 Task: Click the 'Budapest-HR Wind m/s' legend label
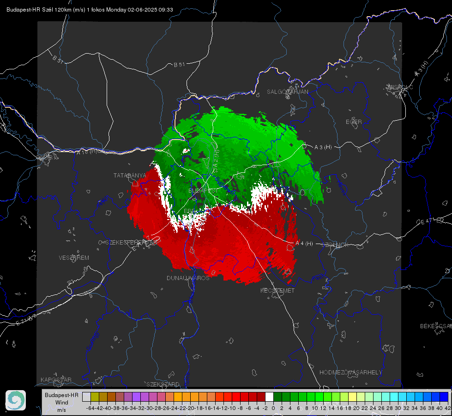[x=62, y=403]
